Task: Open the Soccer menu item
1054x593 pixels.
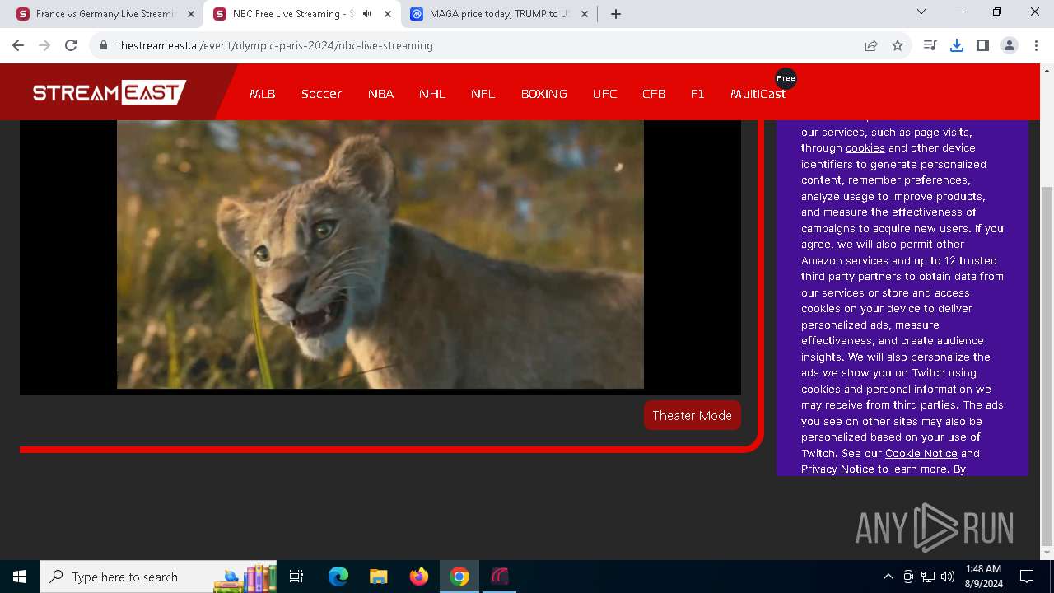Action: (321, 94)
